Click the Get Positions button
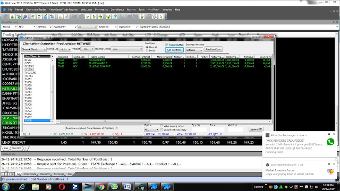The width and height of the screenshot is (340, 191). (x=174, y=50)
